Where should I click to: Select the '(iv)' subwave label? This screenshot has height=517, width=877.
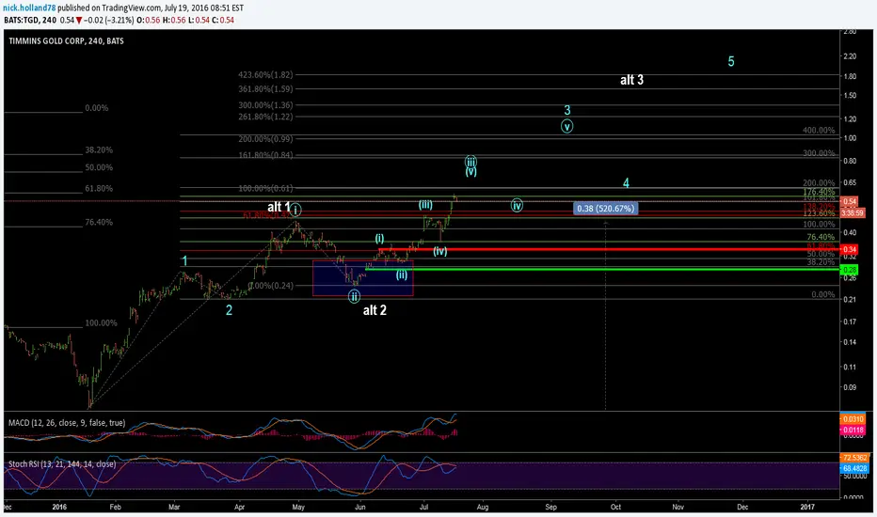click(440, 252)
